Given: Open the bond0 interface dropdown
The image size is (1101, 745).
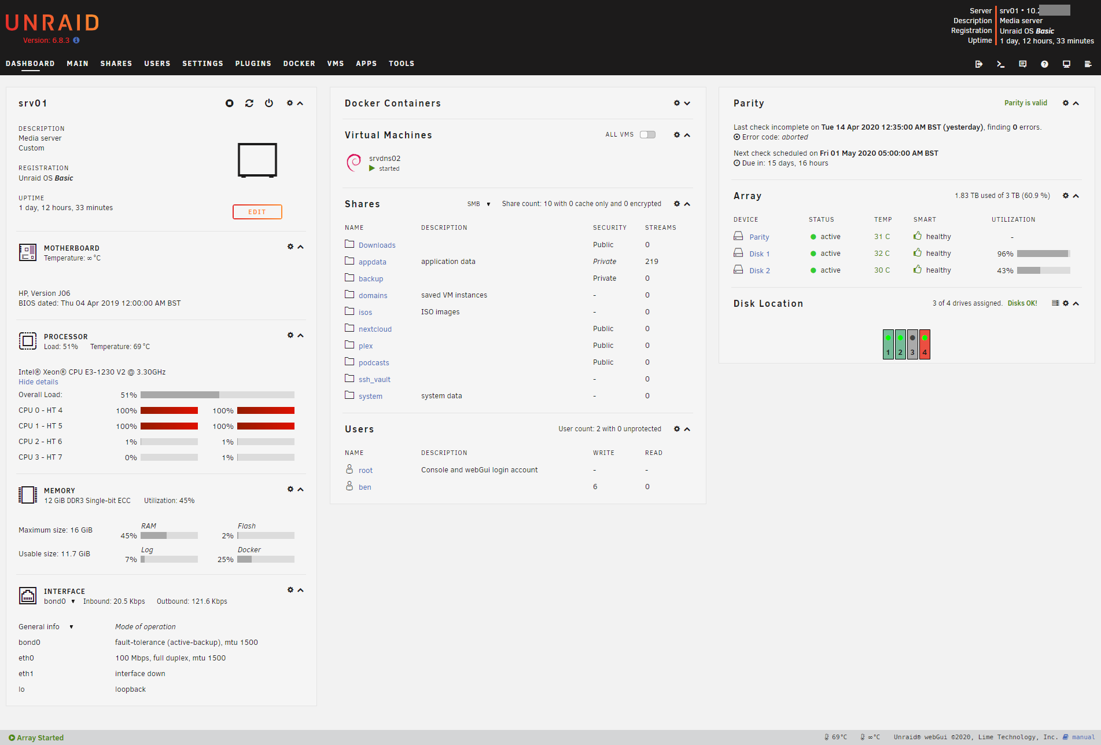Looking at the screenshot, I should [x=60, y=601].
